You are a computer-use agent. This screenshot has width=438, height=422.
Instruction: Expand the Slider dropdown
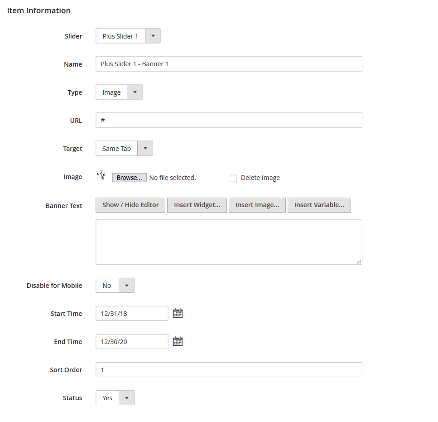pos(128,36)
